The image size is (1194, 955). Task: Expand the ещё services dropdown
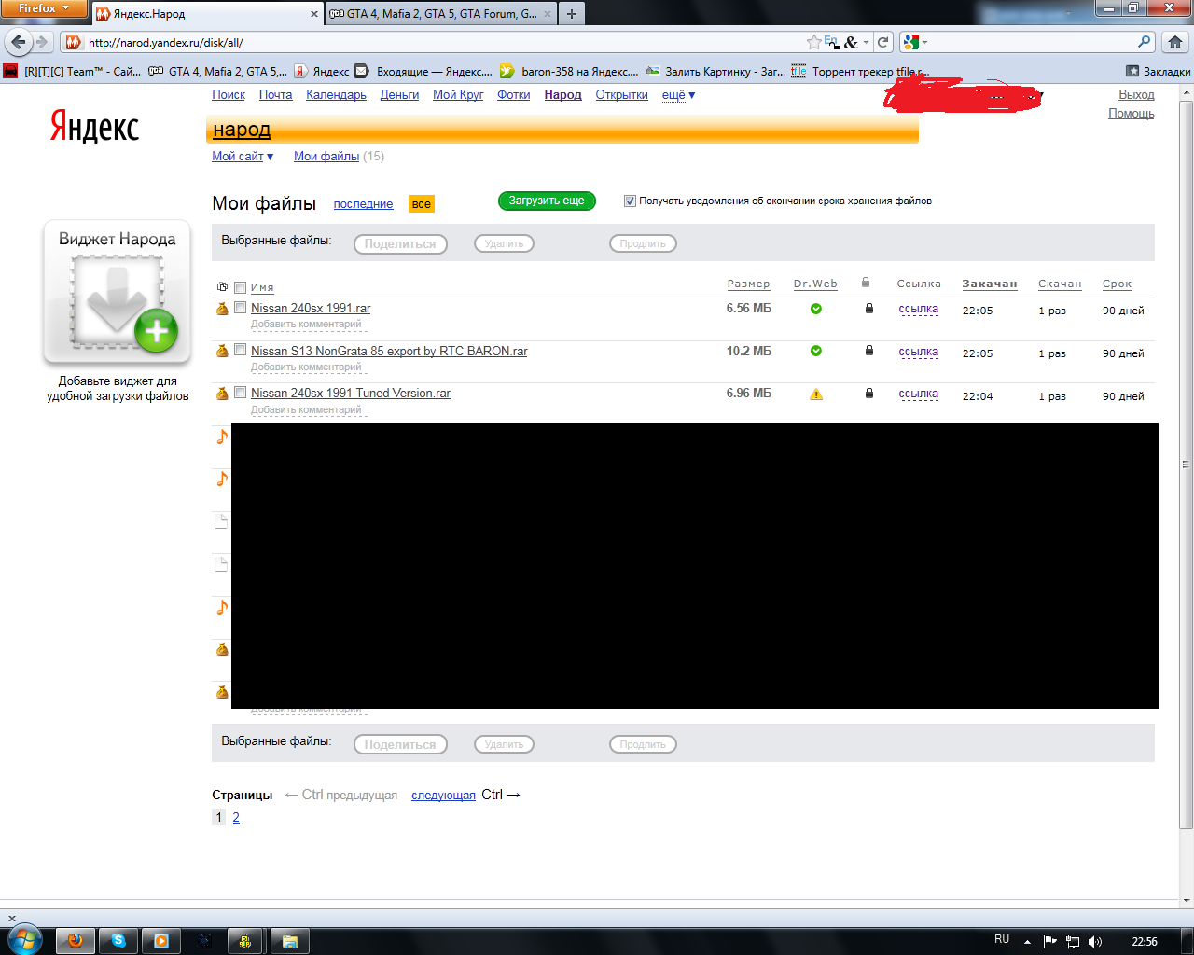coord(678,95)
